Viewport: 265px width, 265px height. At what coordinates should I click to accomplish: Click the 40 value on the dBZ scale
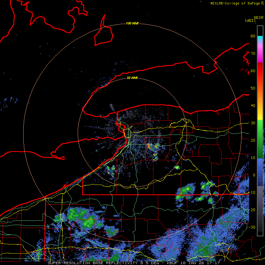pyautogui.click(x=253, y=106)
